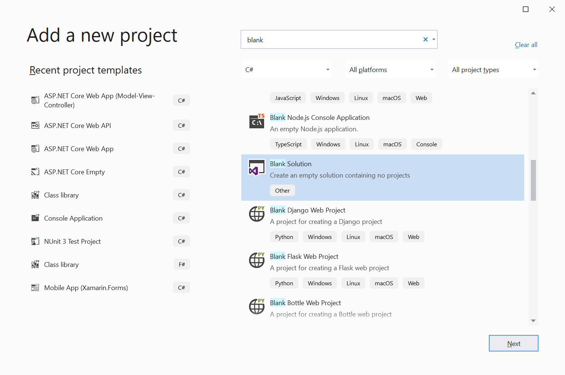565x375 pixels.
Task: Open the C# language filter dropdown
Action: 287,69
